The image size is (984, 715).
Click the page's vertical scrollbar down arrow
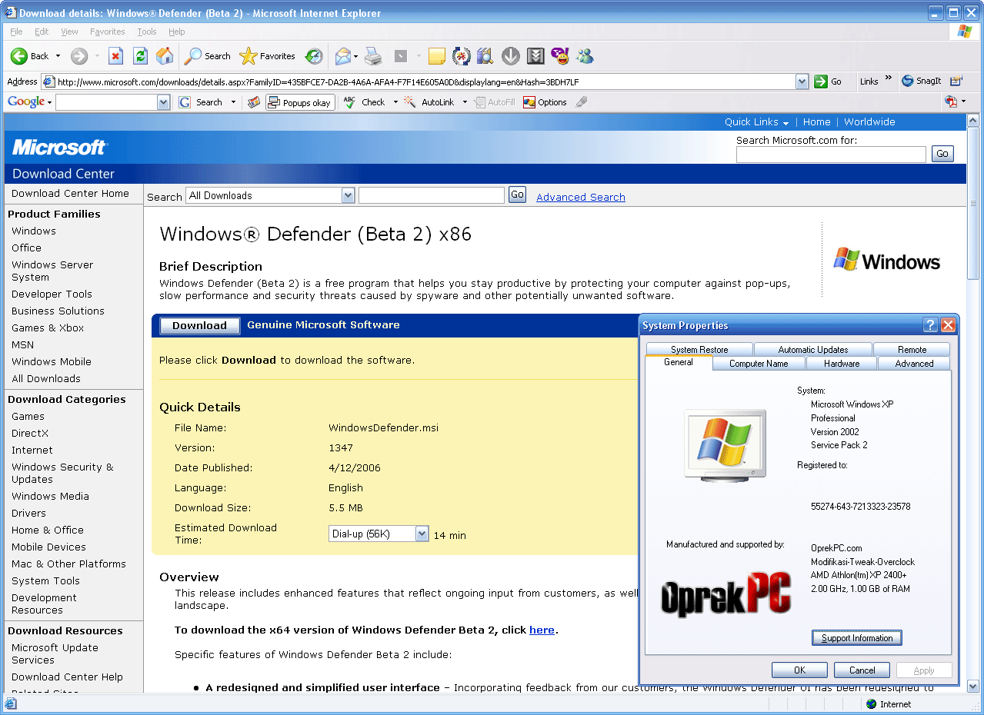coord(972,687)
